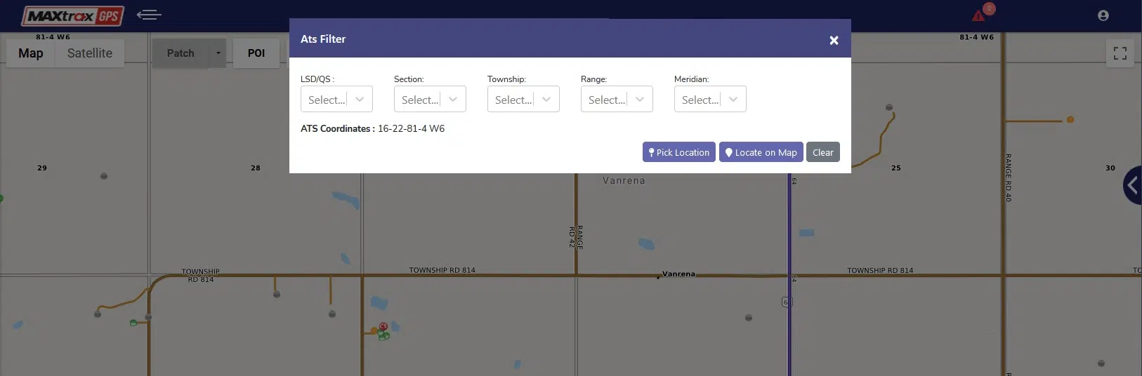1142x376 pixels.
Task: Click the Pick Location button
Action: pos(678,152)
